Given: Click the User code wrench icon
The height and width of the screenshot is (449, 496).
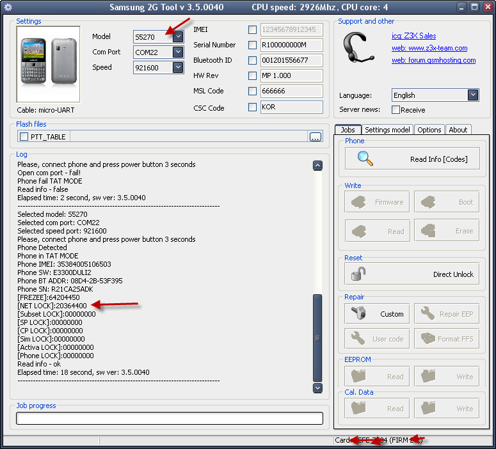Looking at the screenshot, I should click(358, 338).
